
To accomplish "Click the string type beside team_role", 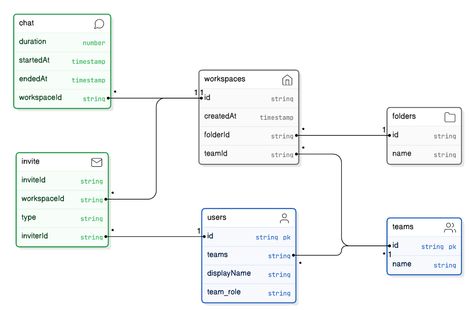I will tap(279, 294).
